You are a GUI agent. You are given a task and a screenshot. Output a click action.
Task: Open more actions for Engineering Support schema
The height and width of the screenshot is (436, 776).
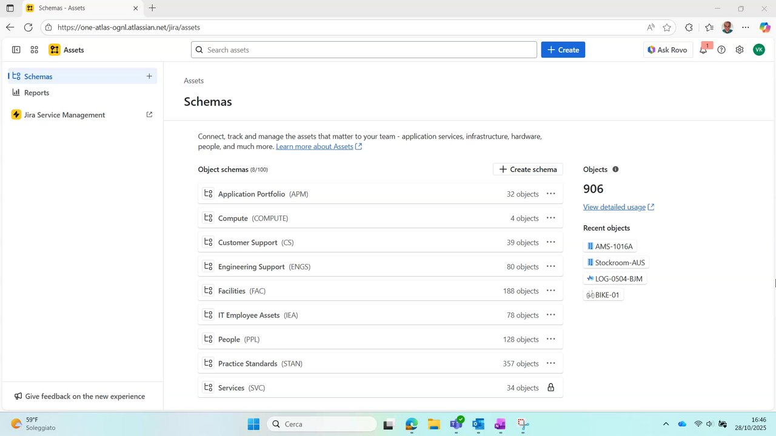click(x=551, y=266)
